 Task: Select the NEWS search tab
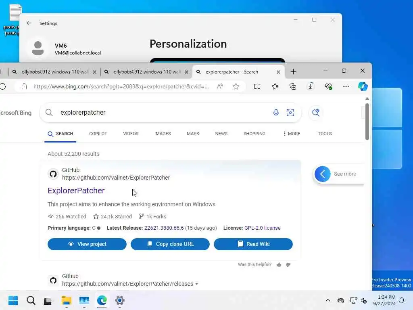pyautogui.click(x=221, y=134)
